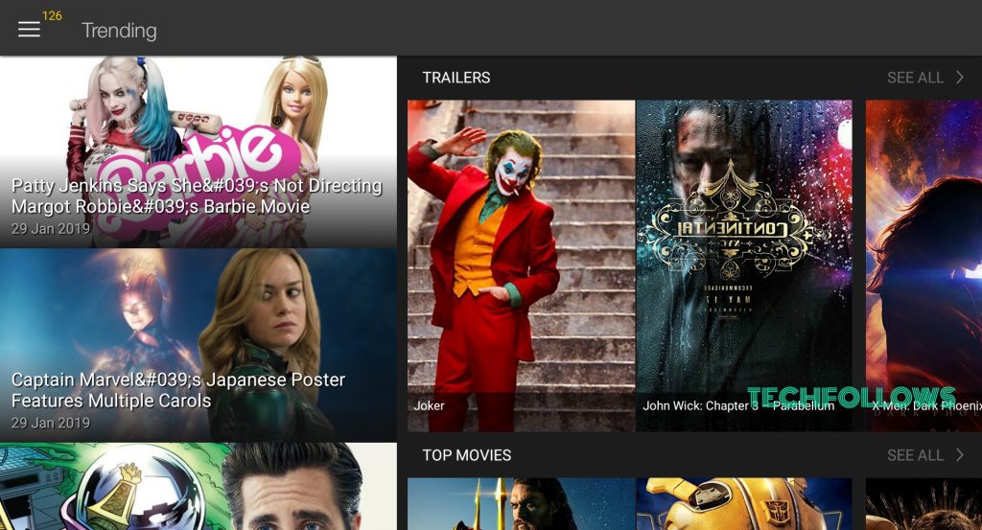The width and height of the screenshot is (982, 530).
Task: Click See All for Top Movies
Action: point(915,455)
